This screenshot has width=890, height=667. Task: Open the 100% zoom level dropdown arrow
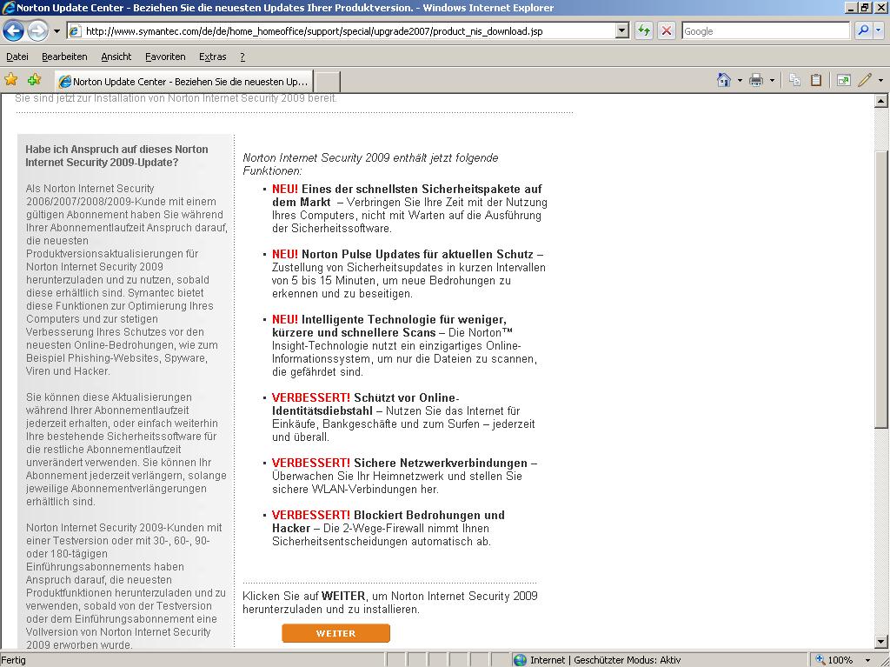point(867,660)
